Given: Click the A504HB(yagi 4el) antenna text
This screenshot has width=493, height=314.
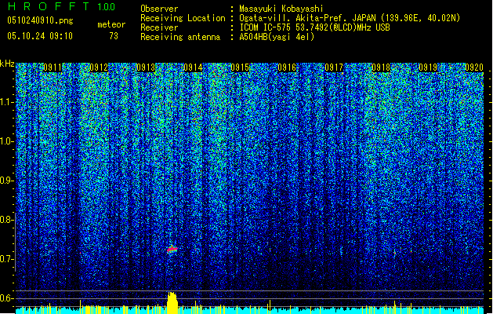Looking at the screenshot, I should tap(277, 37).
